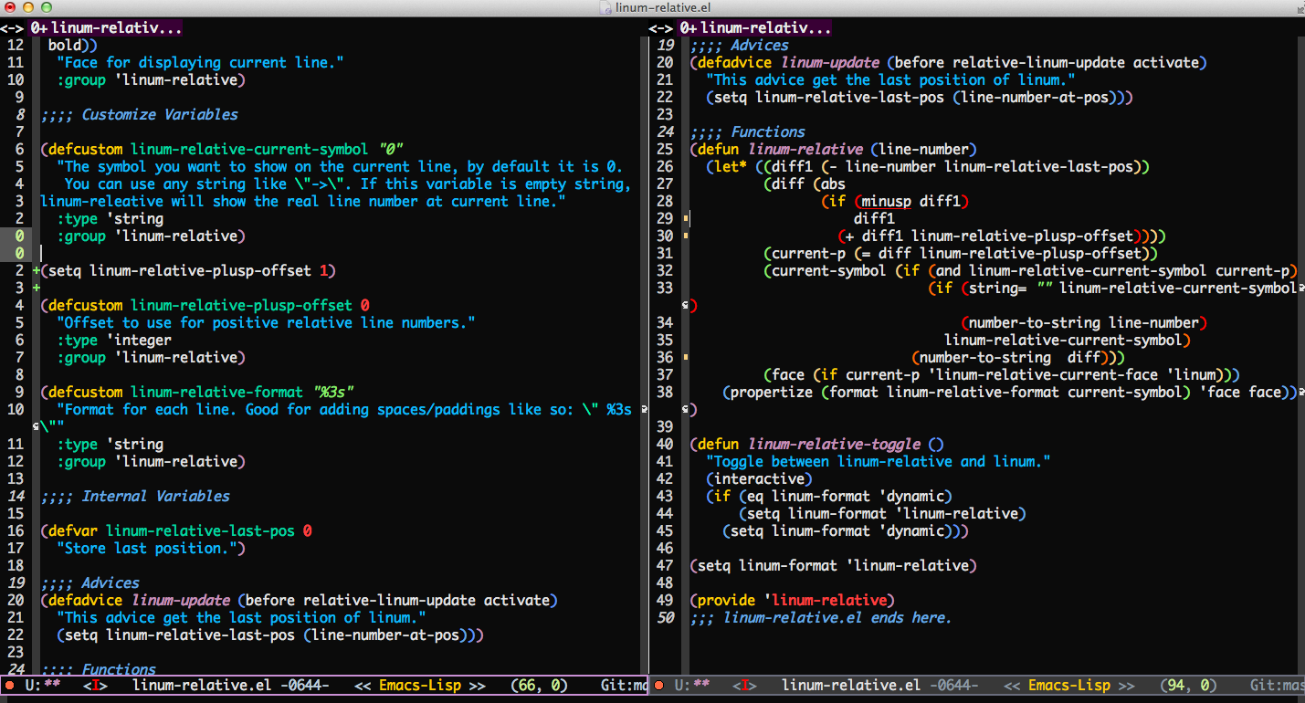
Task: Click the yellow fringe marker beside line 30
Action: tap(686, 236)
